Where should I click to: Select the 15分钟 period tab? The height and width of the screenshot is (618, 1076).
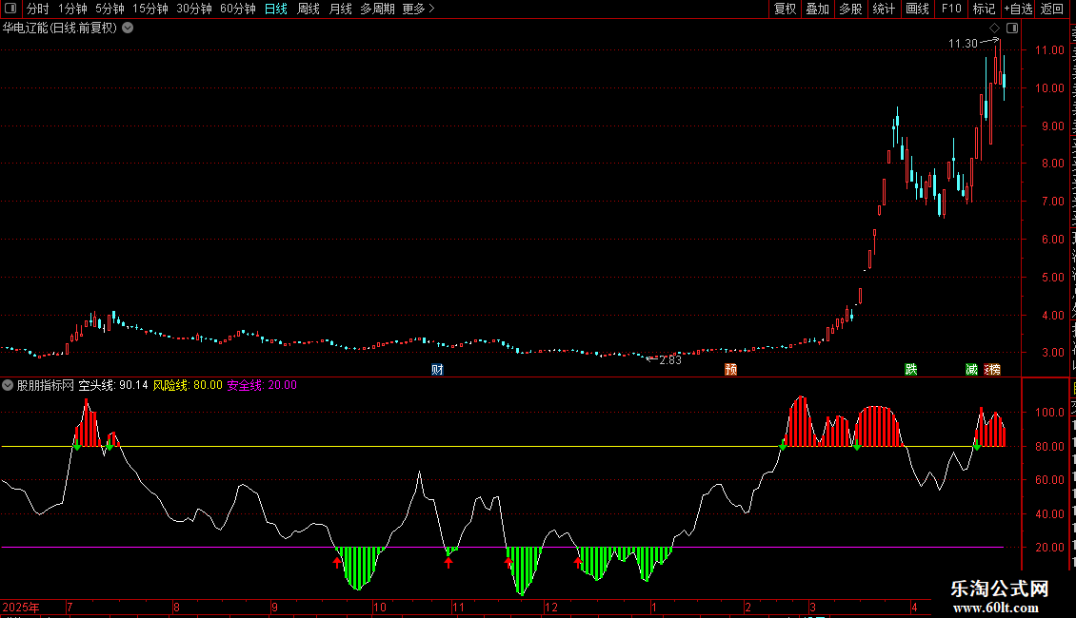pos(150,9)
